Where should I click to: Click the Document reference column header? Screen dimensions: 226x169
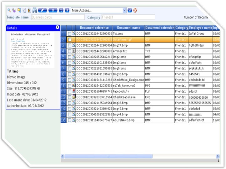pyautogui.click(x=94, y=28)
